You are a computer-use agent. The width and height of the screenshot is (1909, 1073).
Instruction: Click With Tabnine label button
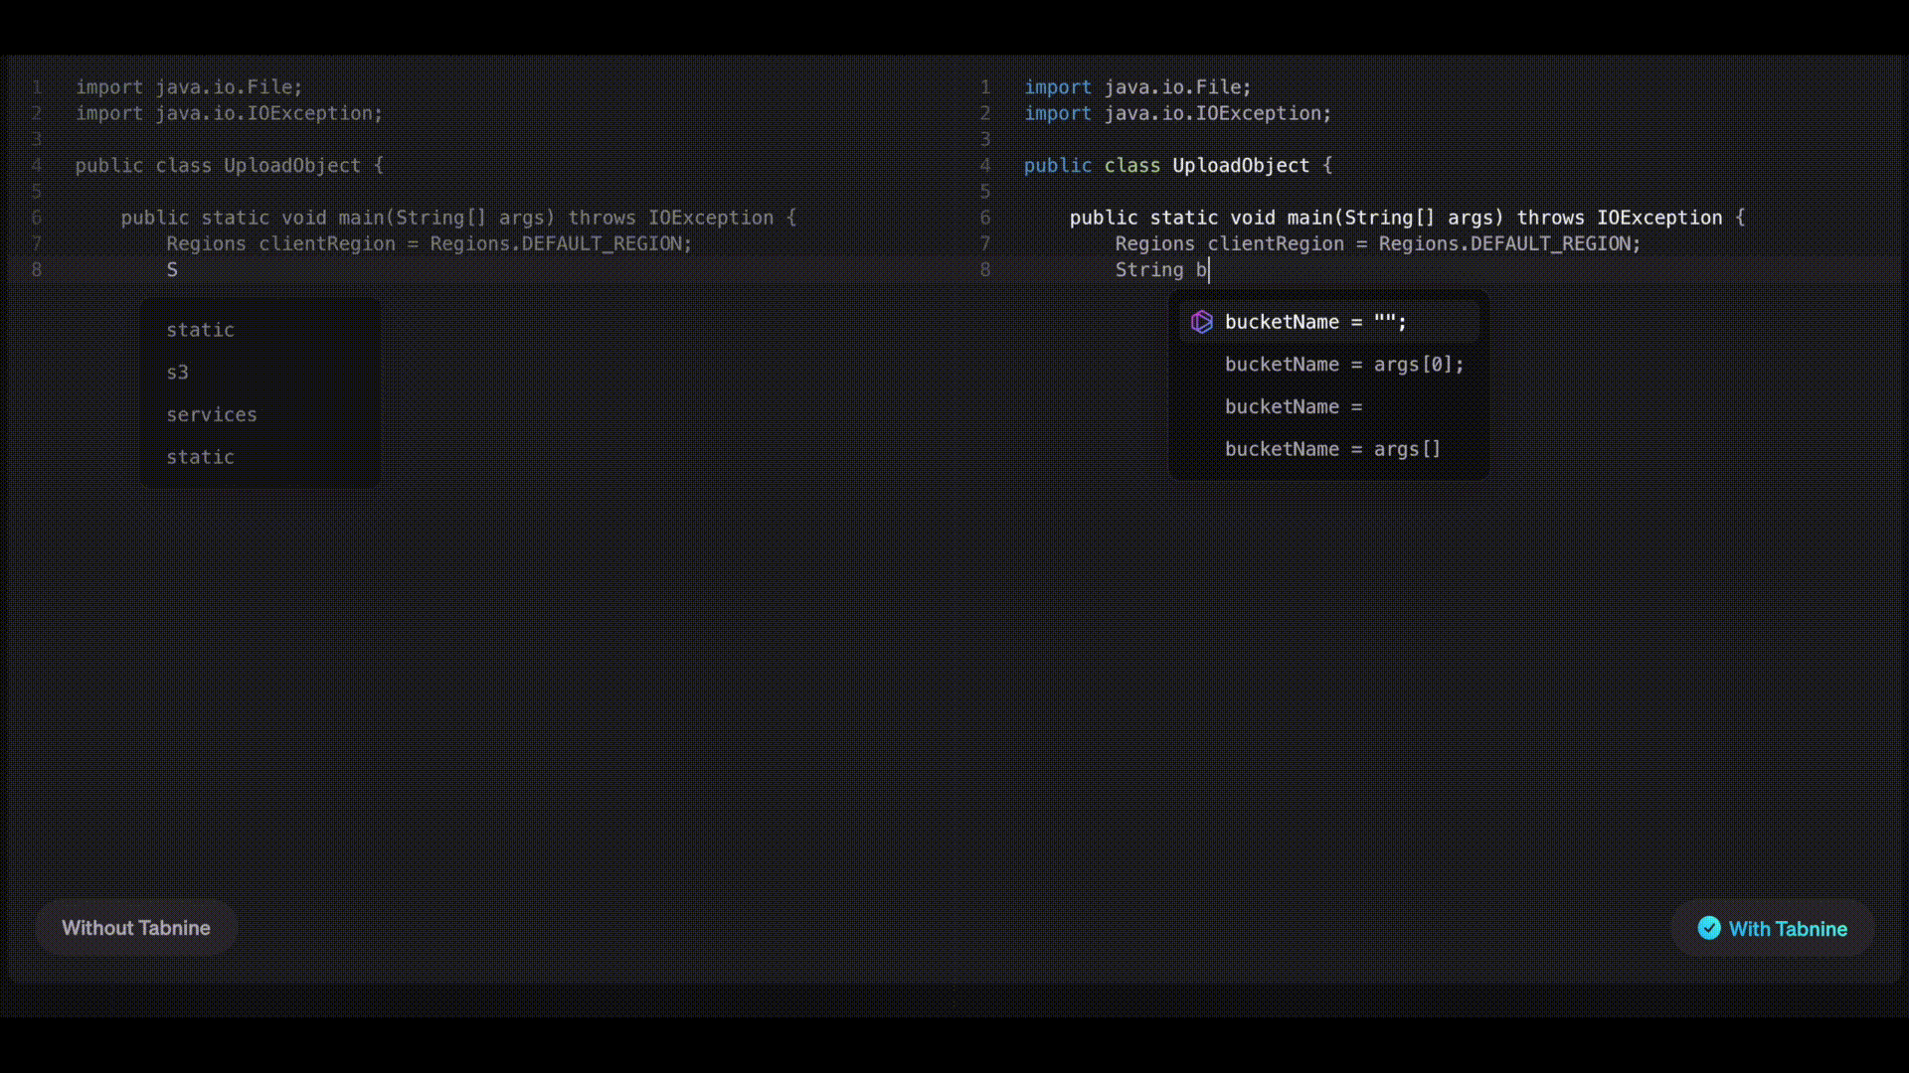pyautogui.click(x=1773, y=928)
